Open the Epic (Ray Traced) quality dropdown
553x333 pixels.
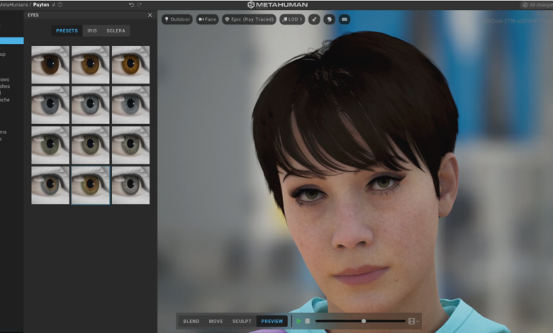(x=250, y=19)
